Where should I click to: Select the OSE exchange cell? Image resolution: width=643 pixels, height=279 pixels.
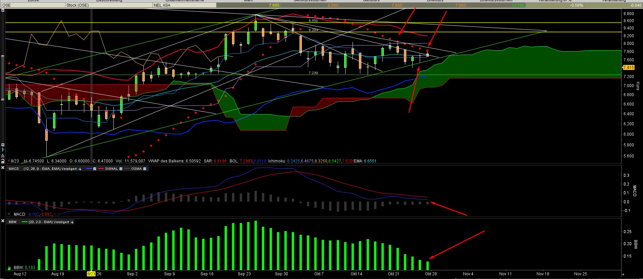33,5
